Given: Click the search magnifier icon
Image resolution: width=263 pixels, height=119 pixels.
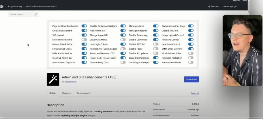Looking at the screenshot, I should coord(36,14).
